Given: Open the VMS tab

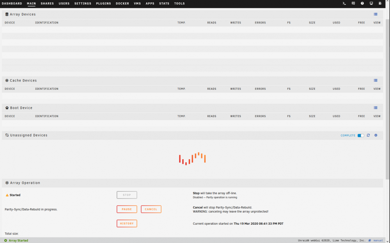Looking at the screenshot, I should [x=137, y=4].
